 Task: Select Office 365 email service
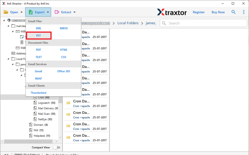pyautogui.click(x=64, y=71)
